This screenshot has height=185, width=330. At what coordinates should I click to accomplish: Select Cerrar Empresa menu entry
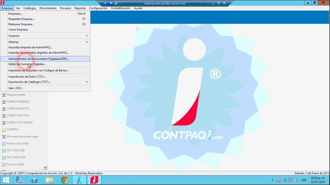(x=45, y=30)
